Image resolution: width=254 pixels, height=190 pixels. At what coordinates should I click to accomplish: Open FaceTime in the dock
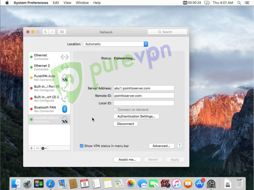pos(154,184)
